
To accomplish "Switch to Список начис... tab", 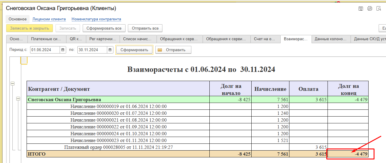I will tap(138, 39).
